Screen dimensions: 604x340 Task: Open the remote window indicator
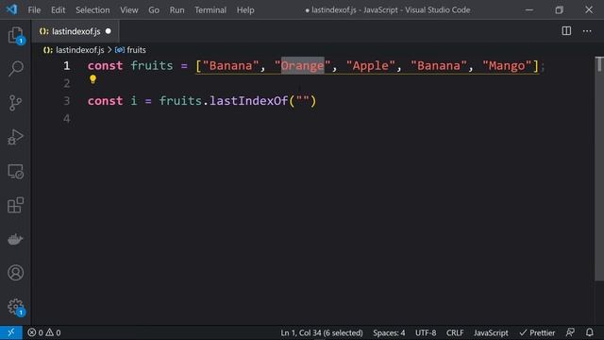point(10,332)
